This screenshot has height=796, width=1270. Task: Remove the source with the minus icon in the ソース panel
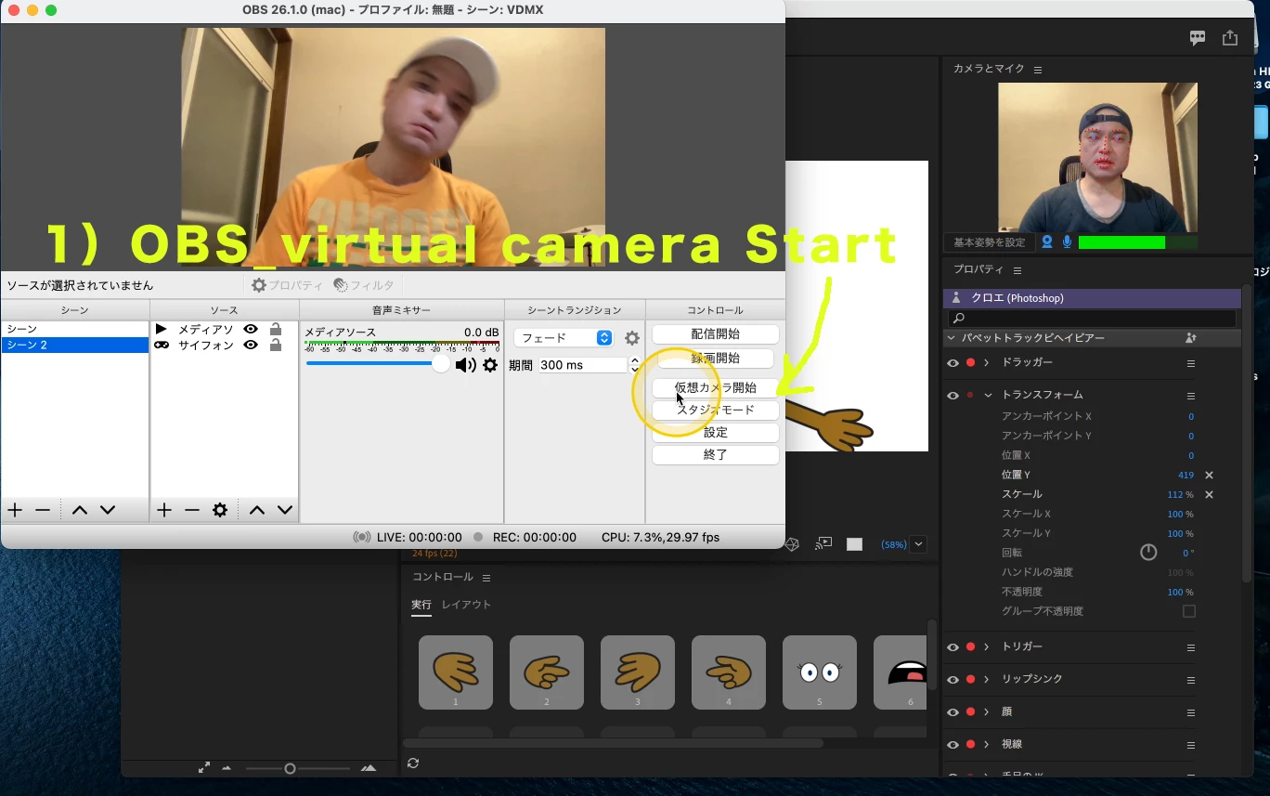pyautogui.click(x=192, y=510)
